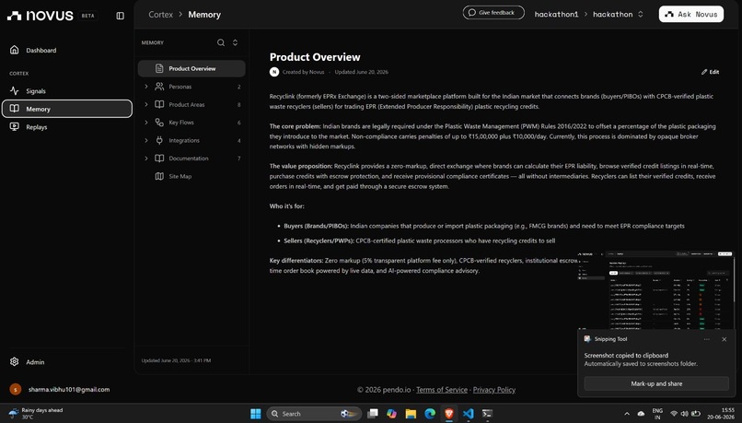Open the Memory section

tap(67, 109)
